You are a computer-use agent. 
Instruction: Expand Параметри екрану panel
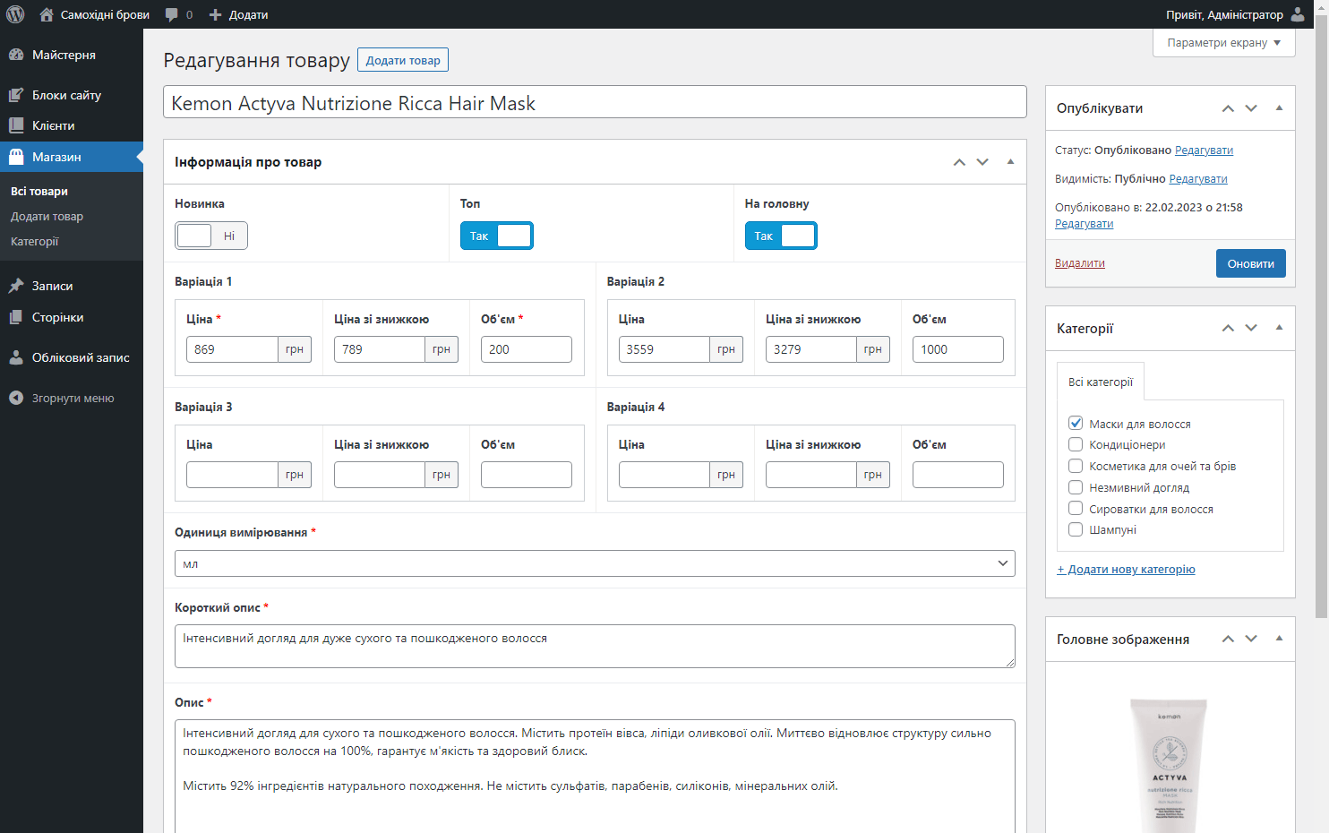click(x=1223, y=42)
